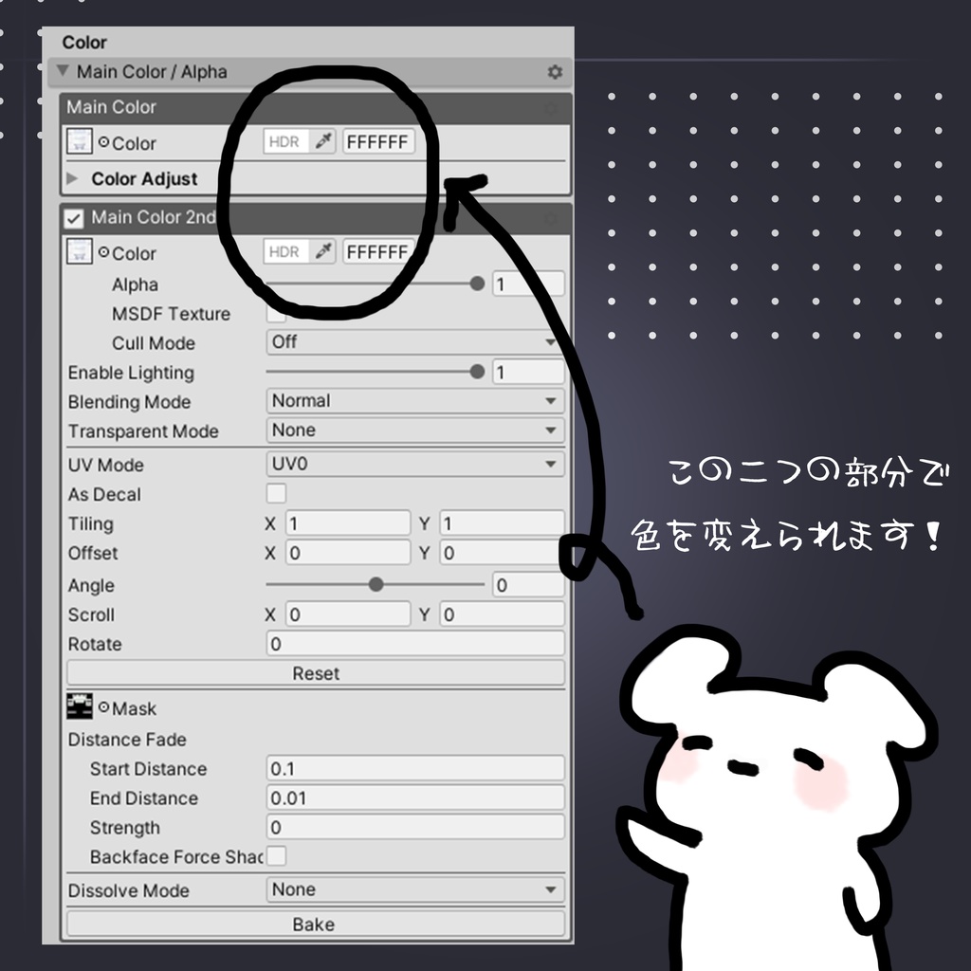Select the Mask texture thumbnail
The image size is (971, 971).
click(x=80, y=706)
